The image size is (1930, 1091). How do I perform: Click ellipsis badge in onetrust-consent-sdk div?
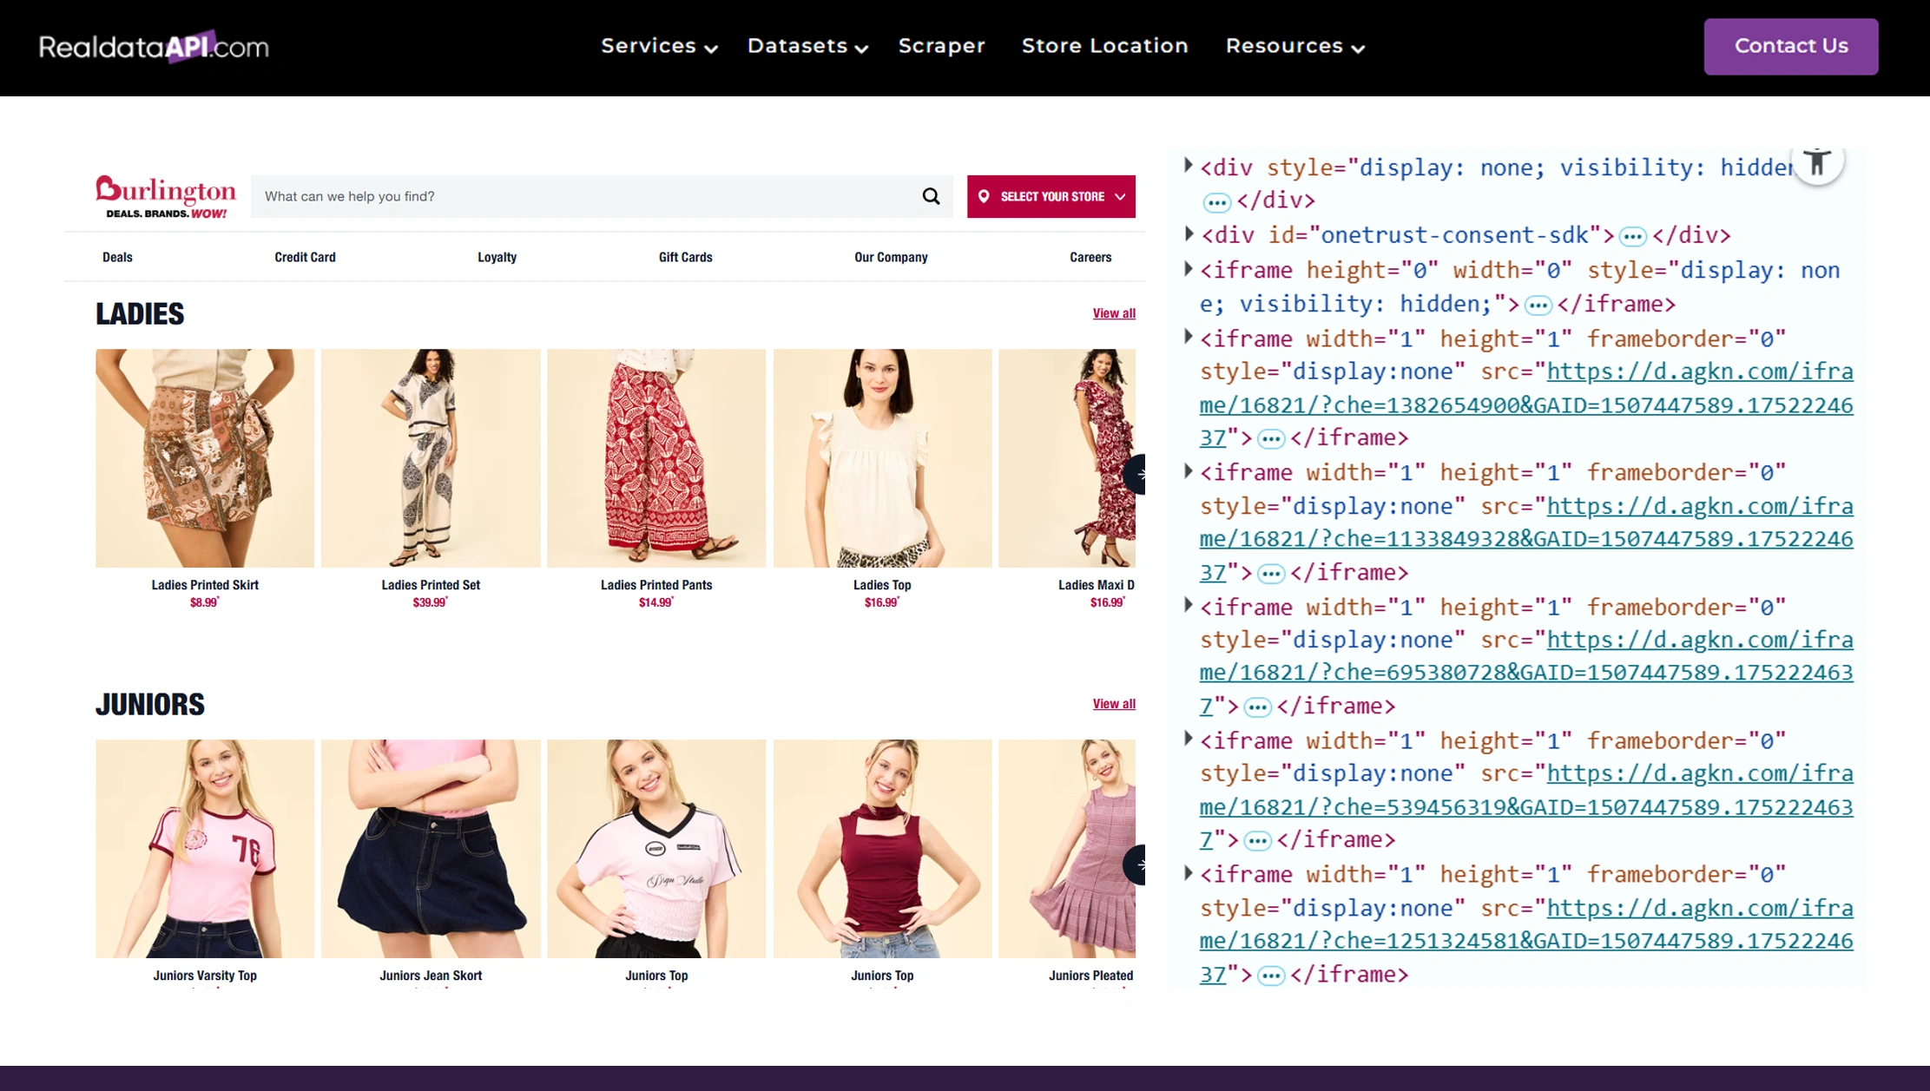[x=1632, y=236]
